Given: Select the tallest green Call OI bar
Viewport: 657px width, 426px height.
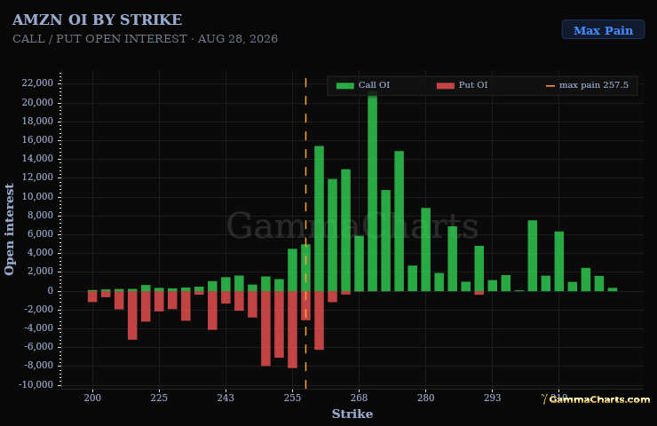Looking at the screenshot, I should (x=372, y=191).
